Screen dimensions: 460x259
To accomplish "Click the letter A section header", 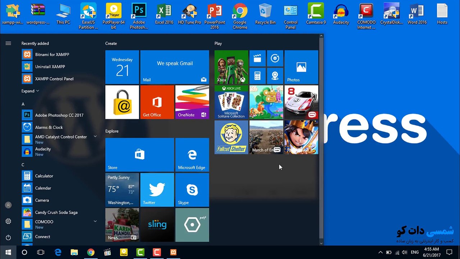I will click(23, 104).
